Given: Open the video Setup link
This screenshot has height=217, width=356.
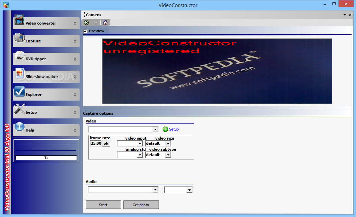Looking at the screenshot, I should 174,129.
